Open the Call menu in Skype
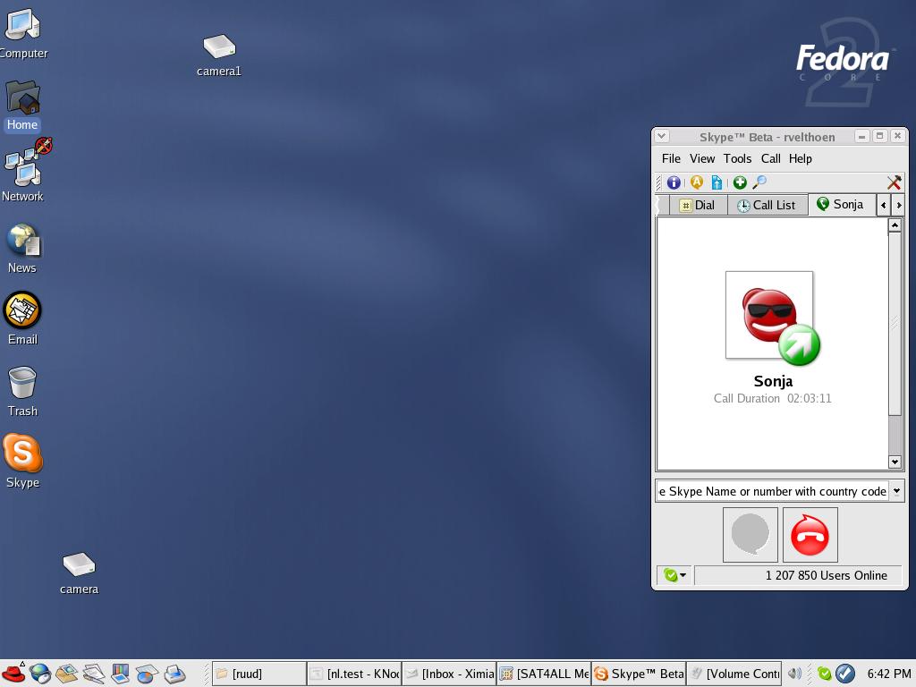 [770, 159]
